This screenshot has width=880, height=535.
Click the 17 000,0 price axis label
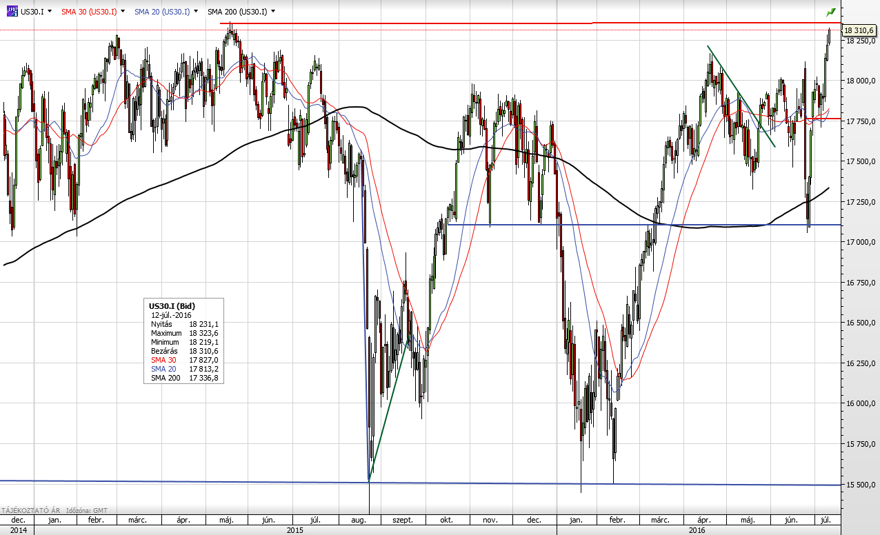tap(860, 242)
